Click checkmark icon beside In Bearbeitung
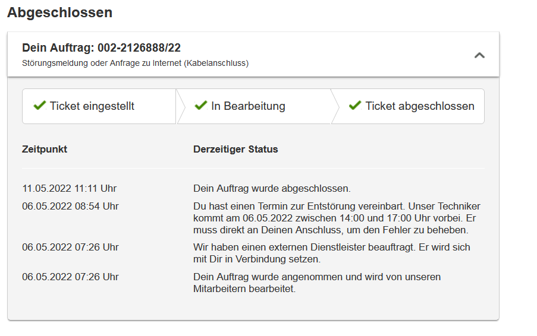The height and width of the screenshot is (336, 537). coord(201,106)
